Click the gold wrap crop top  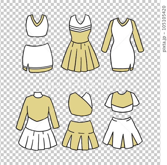tap(80, 104)
